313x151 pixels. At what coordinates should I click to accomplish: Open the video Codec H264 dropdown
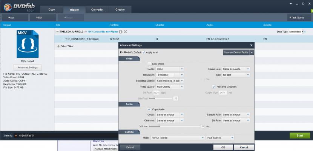tap(181, 69)
